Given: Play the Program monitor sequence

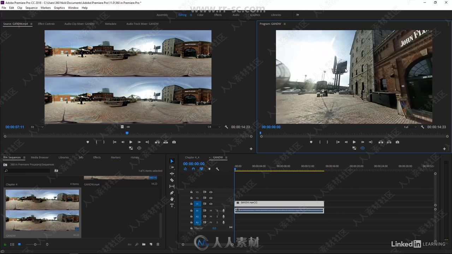Looking at the screenshot, I should (354, 142).
